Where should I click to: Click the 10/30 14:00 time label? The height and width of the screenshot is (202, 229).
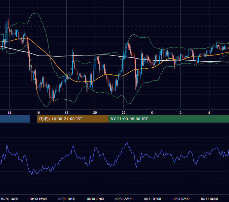[x=9, y=199]
